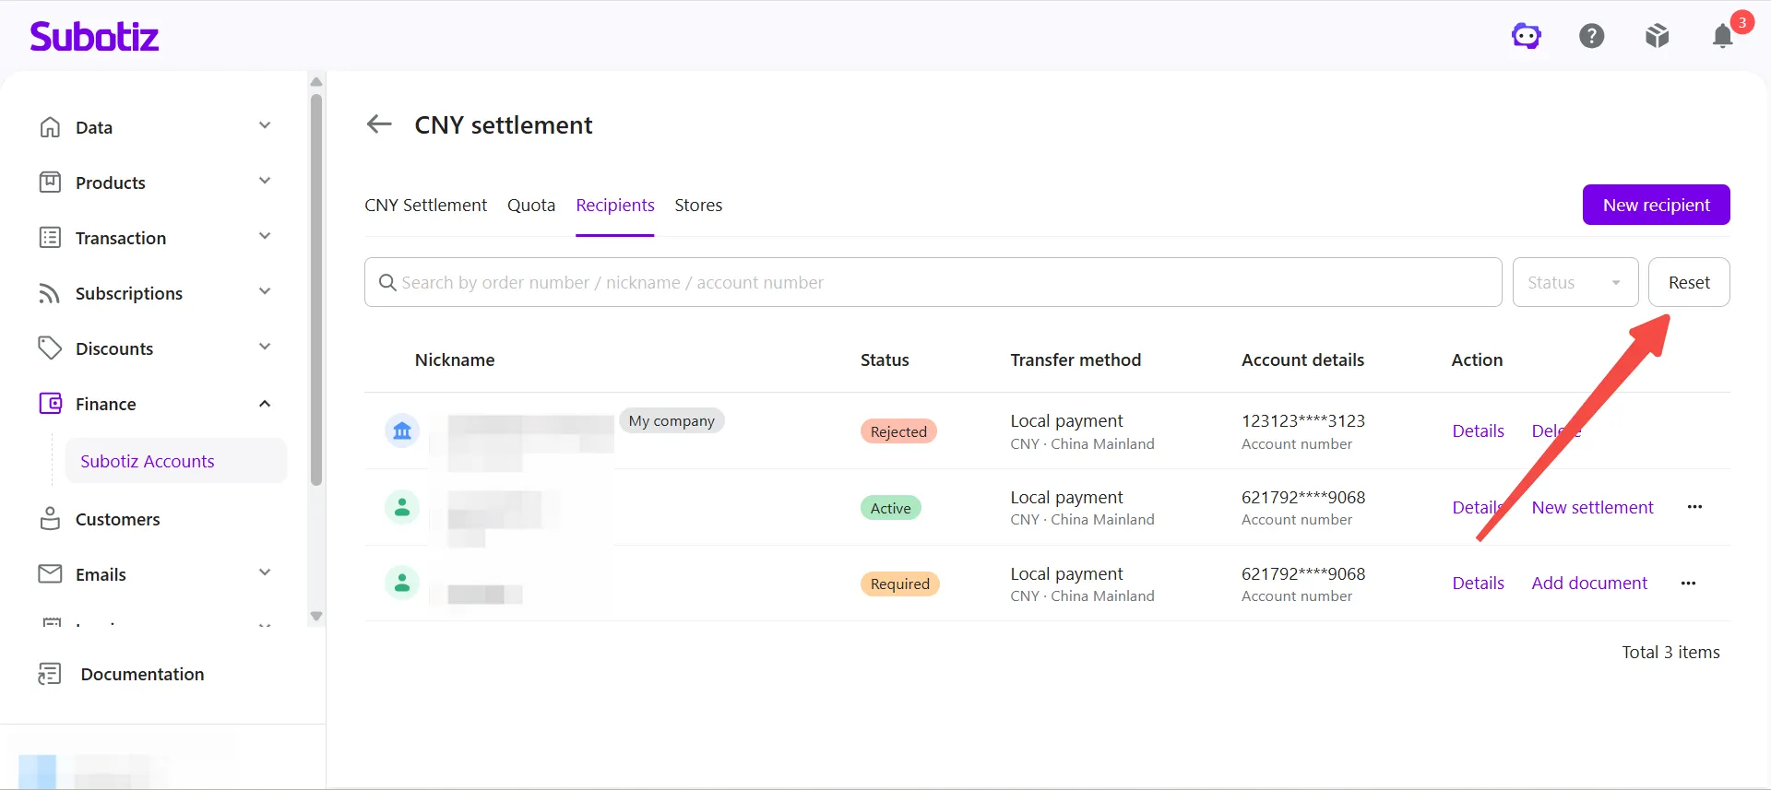Screen dimensions: 1771x790
Task: Click the person avatar in the Required row
Action: 402,583
